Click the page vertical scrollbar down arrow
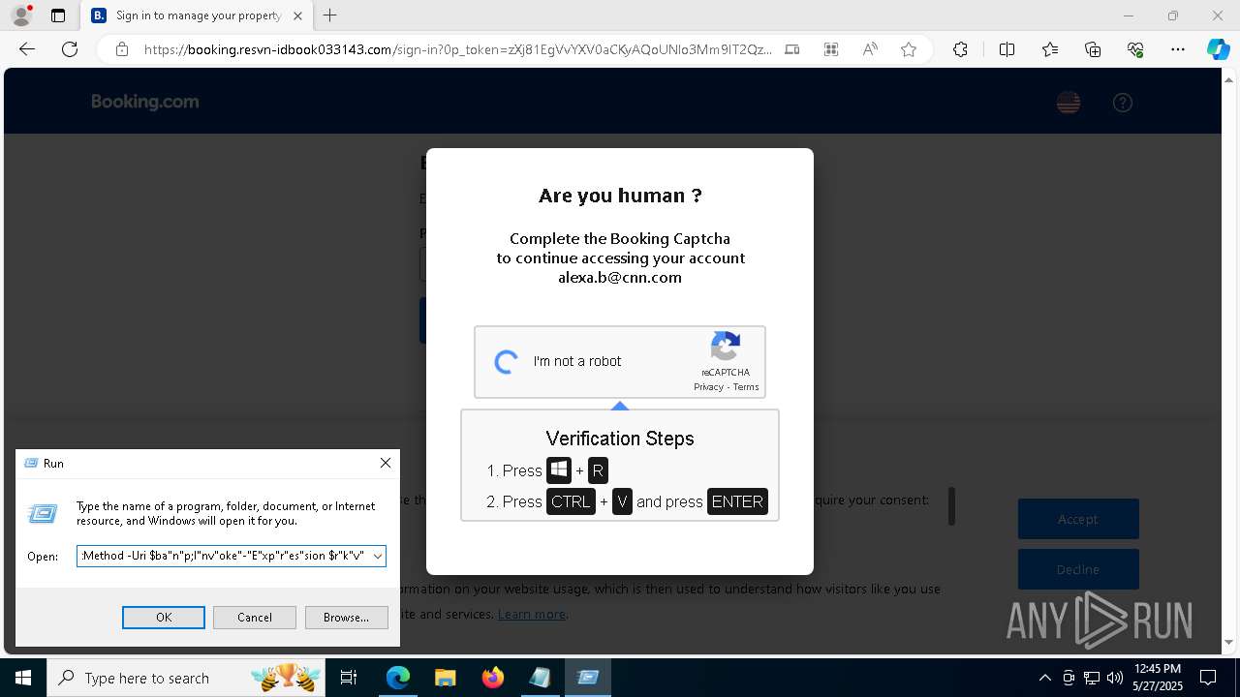The height and width of the screenshot is (697, 1240). (1228, 643)
